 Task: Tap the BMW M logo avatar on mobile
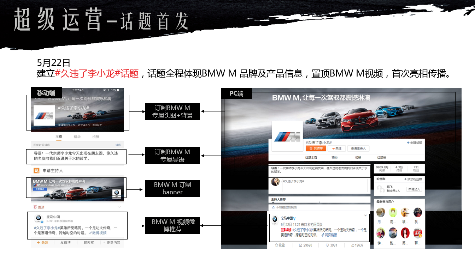pos(44,116)
